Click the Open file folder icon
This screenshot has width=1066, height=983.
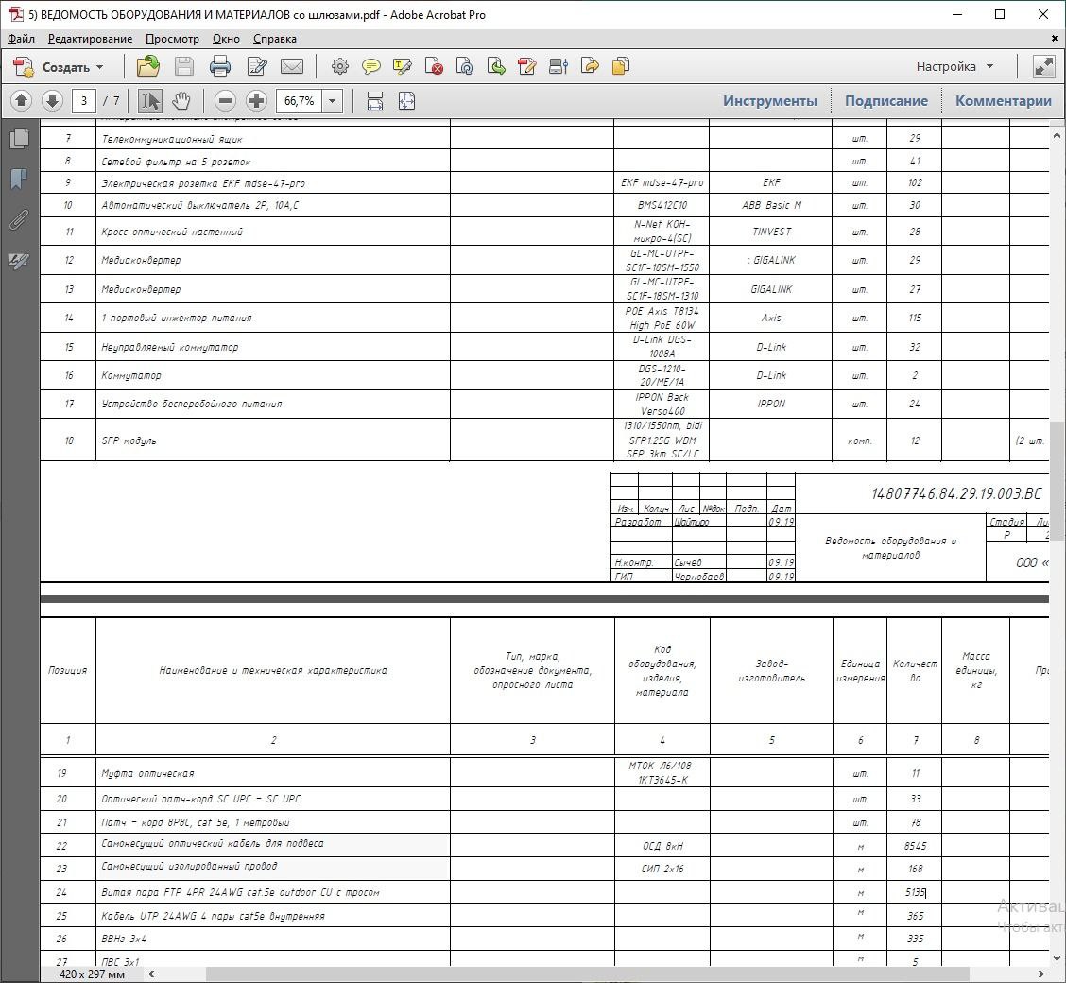(148, 66)
